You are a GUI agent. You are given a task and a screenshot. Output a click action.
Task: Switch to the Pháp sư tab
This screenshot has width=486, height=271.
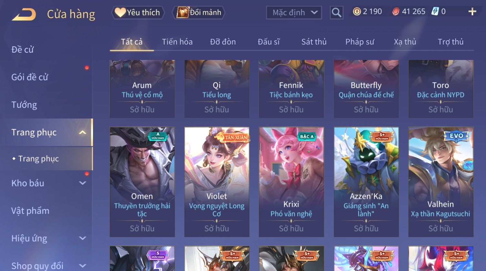click(360, 42)
